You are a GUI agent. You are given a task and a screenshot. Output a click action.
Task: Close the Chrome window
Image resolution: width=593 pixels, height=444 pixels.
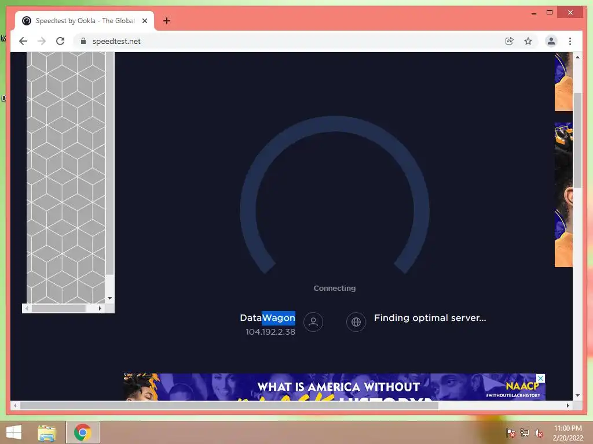pyautogui.click(x=570, y=13)
